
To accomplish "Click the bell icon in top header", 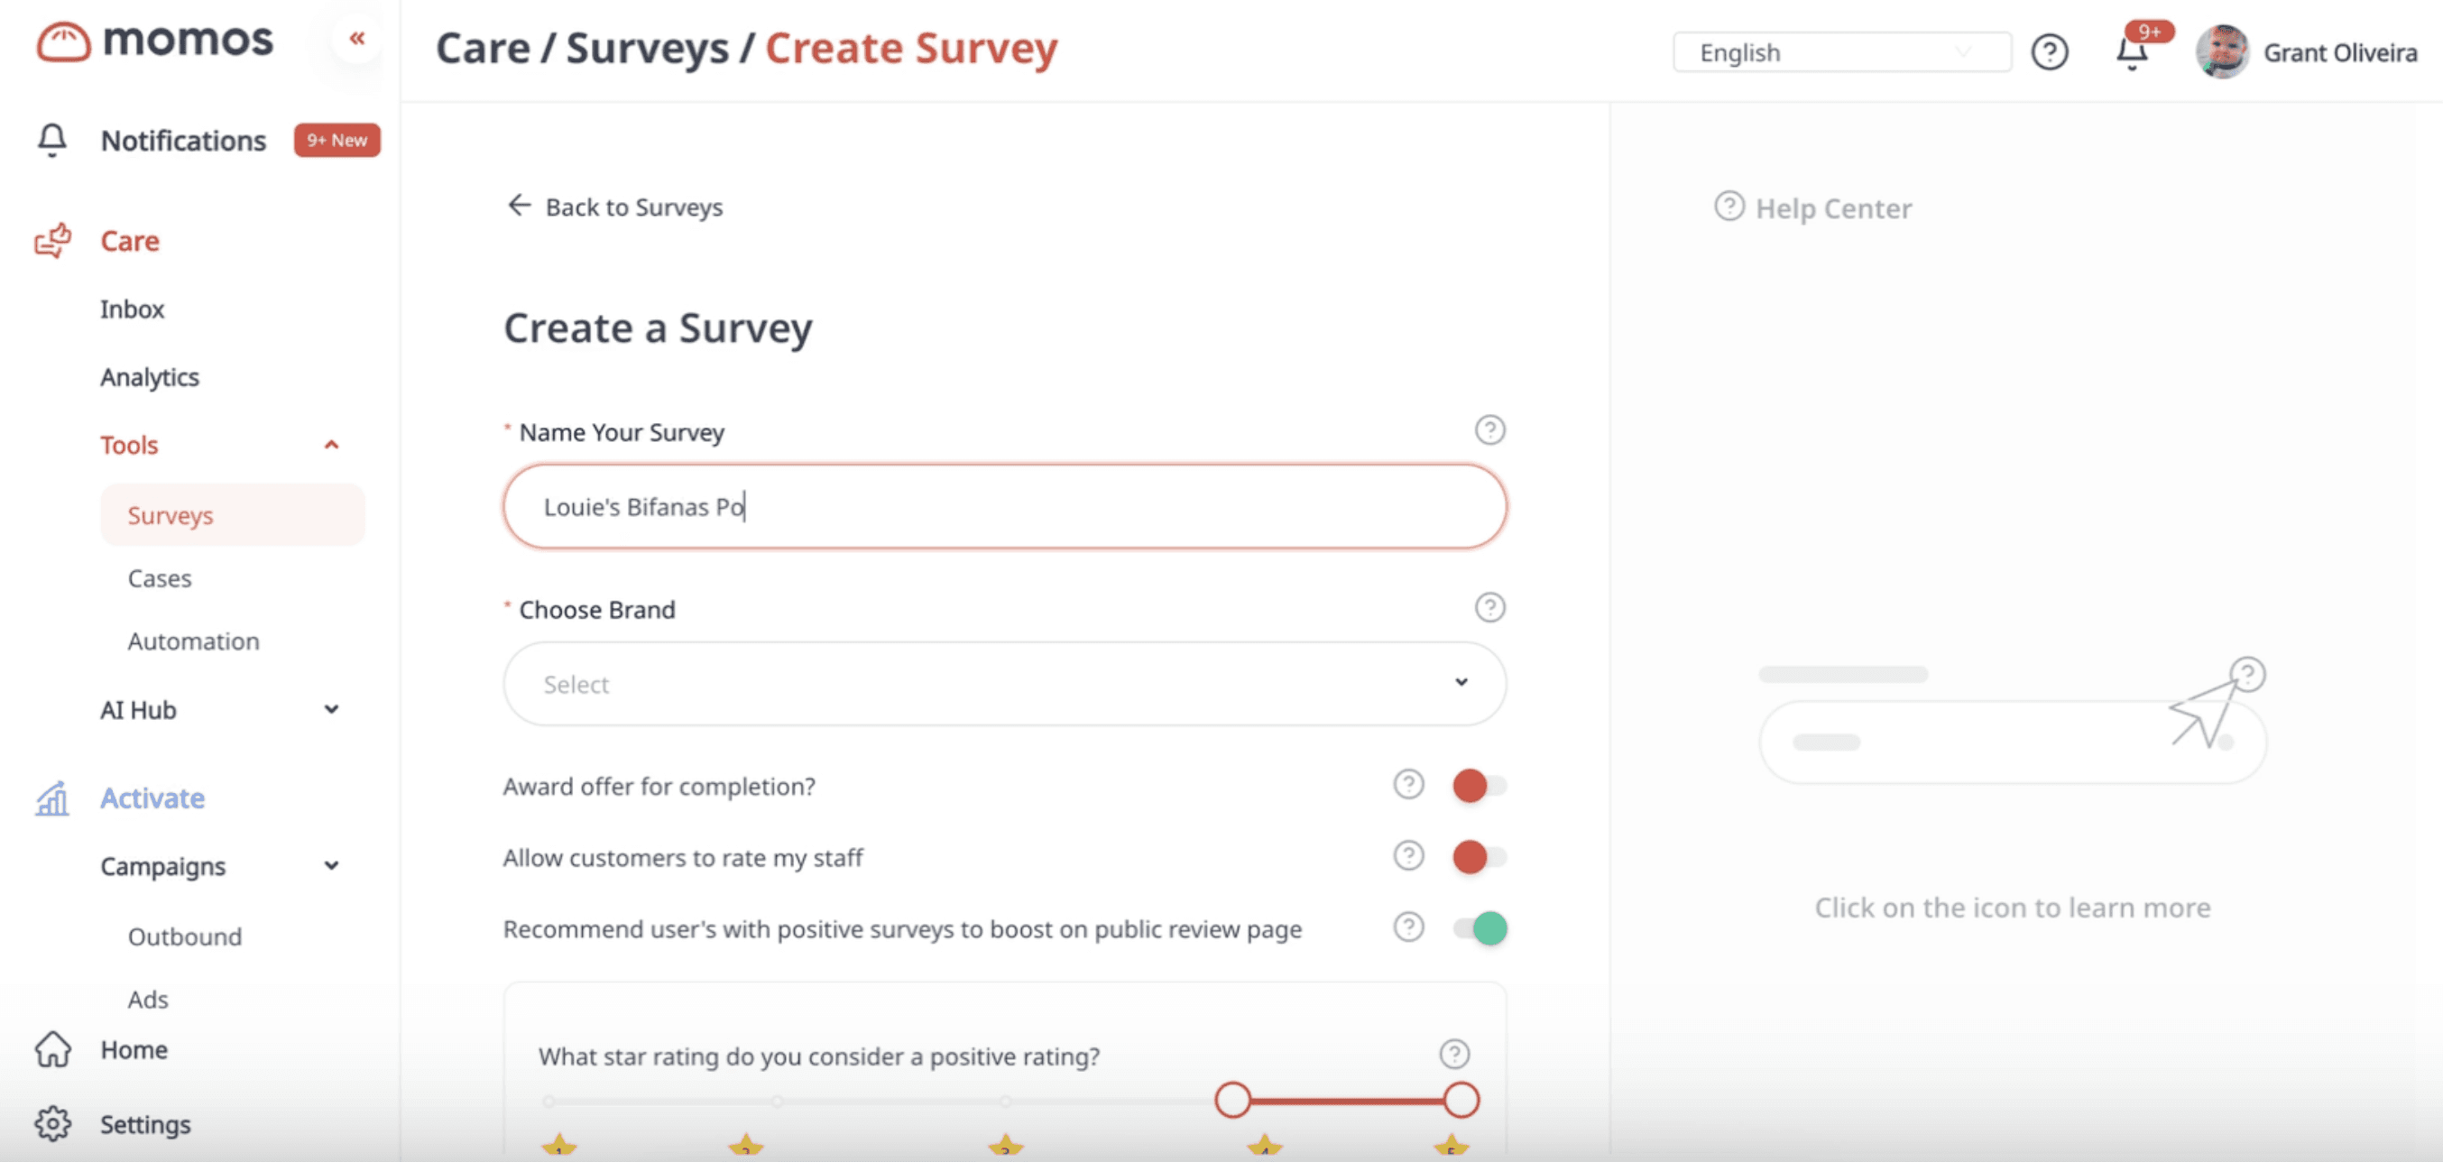I will 2131,53.
